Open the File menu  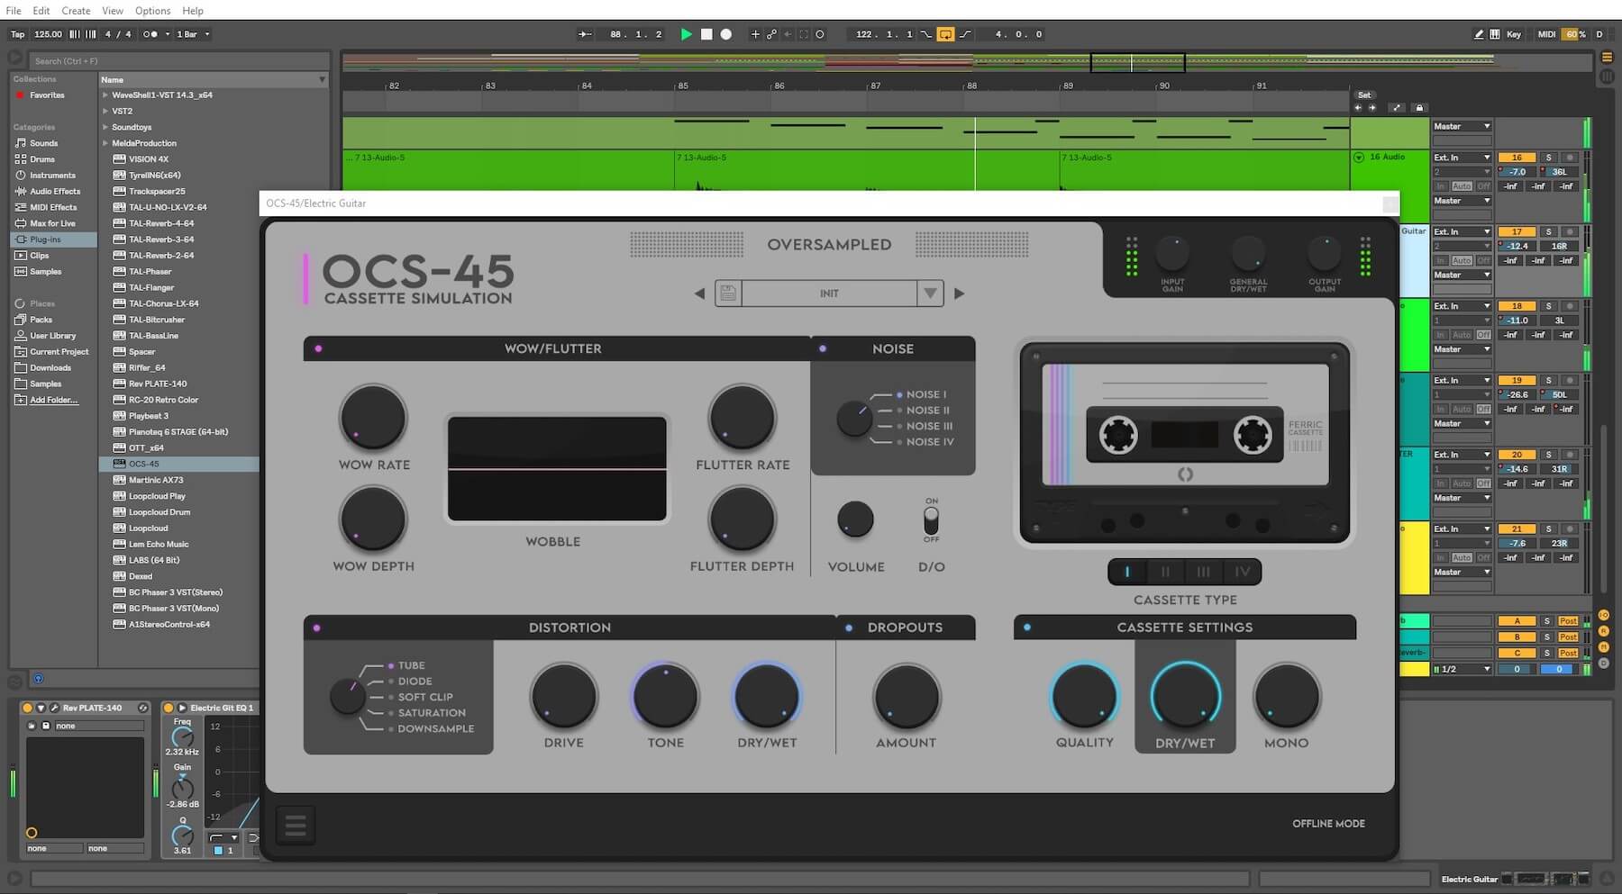click(14, 11)
